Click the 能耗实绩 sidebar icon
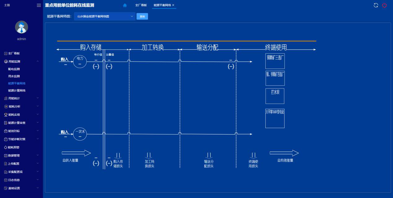Viewport: 393px width, 198px height. [6, 115]
